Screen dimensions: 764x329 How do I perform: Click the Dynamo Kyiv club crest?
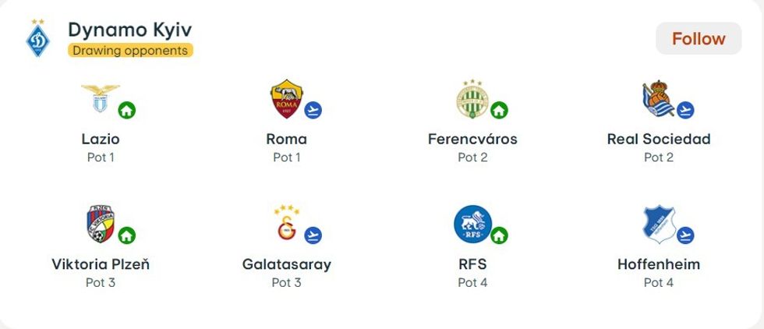tap(37, 39)
